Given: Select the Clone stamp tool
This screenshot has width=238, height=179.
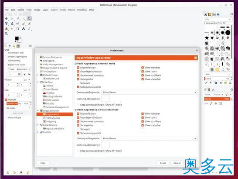Looking at the screenshot, I should 7,28.
